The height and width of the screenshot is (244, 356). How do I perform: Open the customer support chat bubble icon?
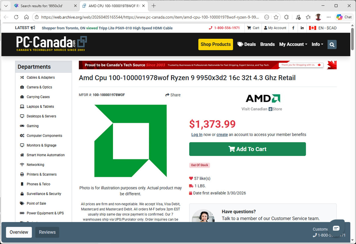337,228
